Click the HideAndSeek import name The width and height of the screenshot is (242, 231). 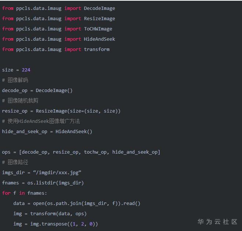point(100,39)
